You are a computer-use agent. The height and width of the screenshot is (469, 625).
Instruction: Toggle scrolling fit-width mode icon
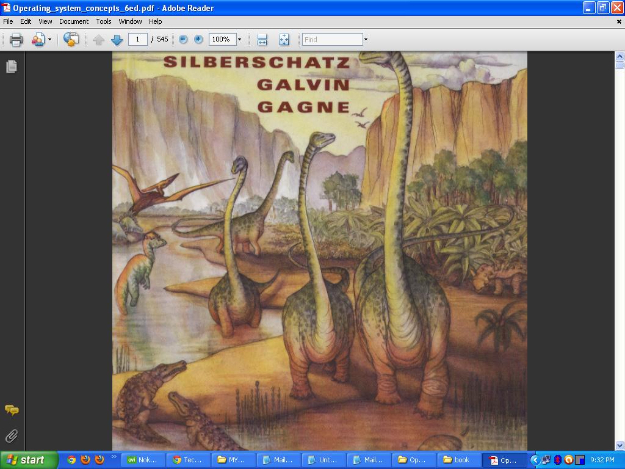tap(262, 40)
